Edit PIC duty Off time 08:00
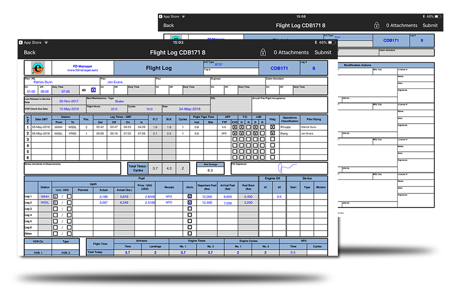This screenshot has width=459, height=308. tap(45, 90)
